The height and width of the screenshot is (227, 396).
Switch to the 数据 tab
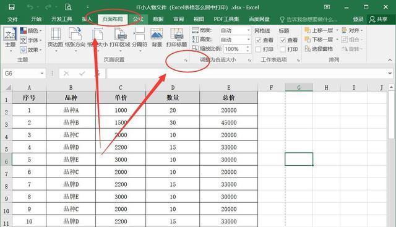(x=158, y=19)
